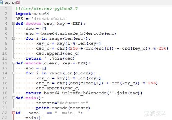172x120 pixels.
Task: Click 'ord(clear[i])' on line 16
Action: (x=87, y=83)
